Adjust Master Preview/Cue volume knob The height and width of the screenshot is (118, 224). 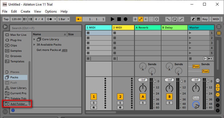tap(196, 105)
